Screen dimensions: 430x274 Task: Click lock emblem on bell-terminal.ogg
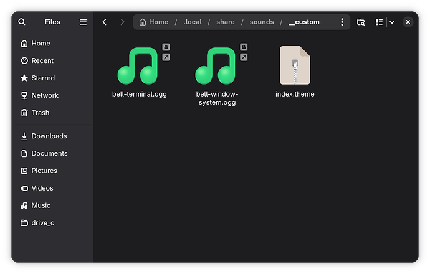tap(166, 47)
